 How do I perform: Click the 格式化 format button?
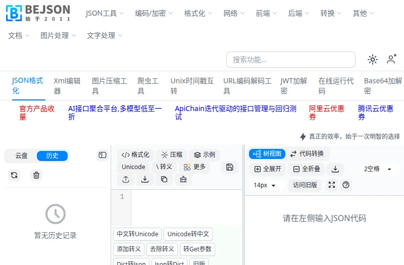point(135,155)
